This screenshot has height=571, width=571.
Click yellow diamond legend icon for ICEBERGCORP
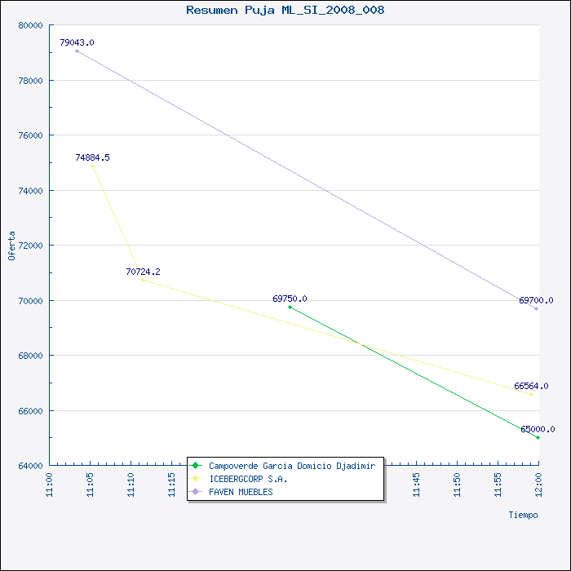196,479
